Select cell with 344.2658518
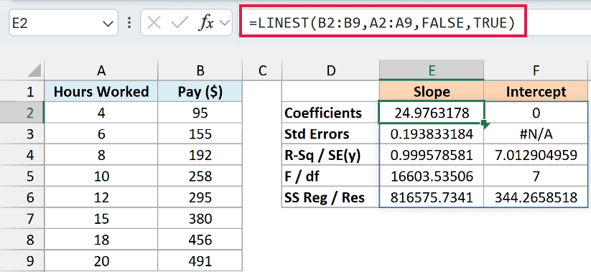 click(x=536, y=197)
